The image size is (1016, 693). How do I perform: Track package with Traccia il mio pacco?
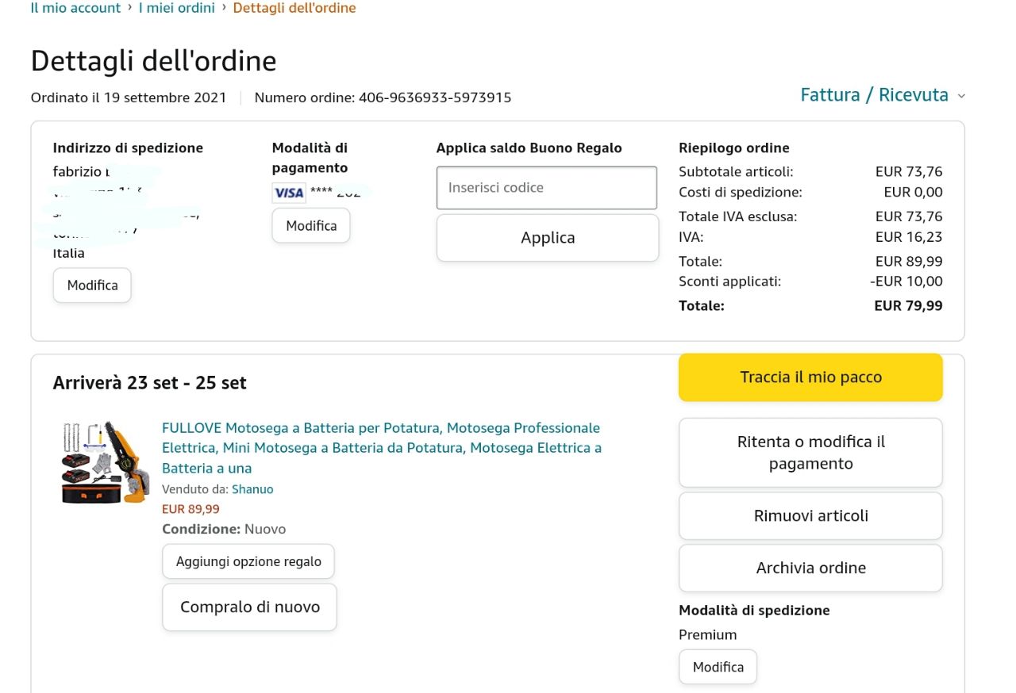[x=810, y=377]
